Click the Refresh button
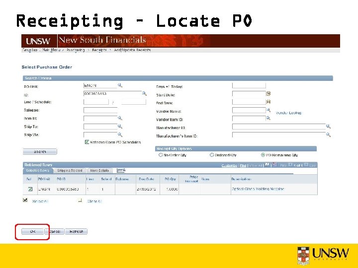 (76, 232)
